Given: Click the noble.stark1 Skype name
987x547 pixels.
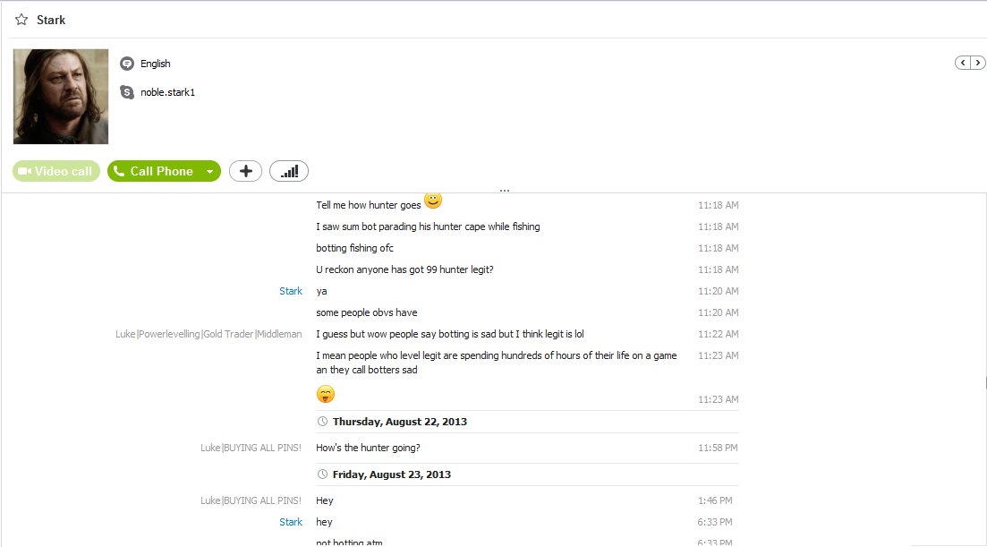Looking at the screenshot, I should [167, 92].
